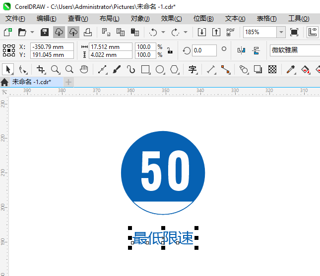Toggle the mirror horizontally button

point(241,50)
